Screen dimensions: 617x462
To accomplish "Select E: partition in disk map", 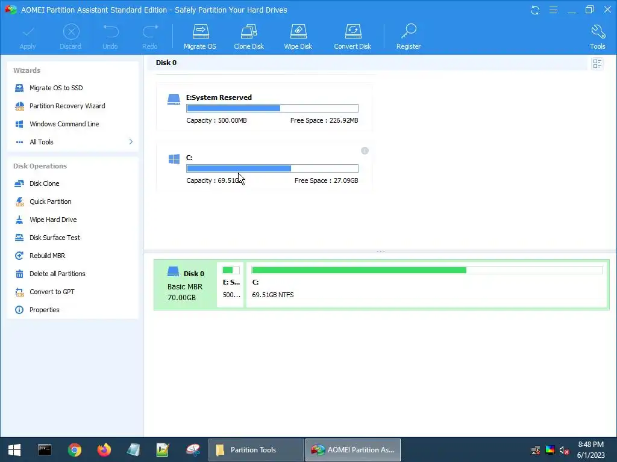I will tap(231, 285).
